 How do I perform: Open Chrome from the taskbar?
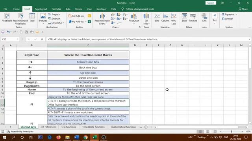point(85,137)
